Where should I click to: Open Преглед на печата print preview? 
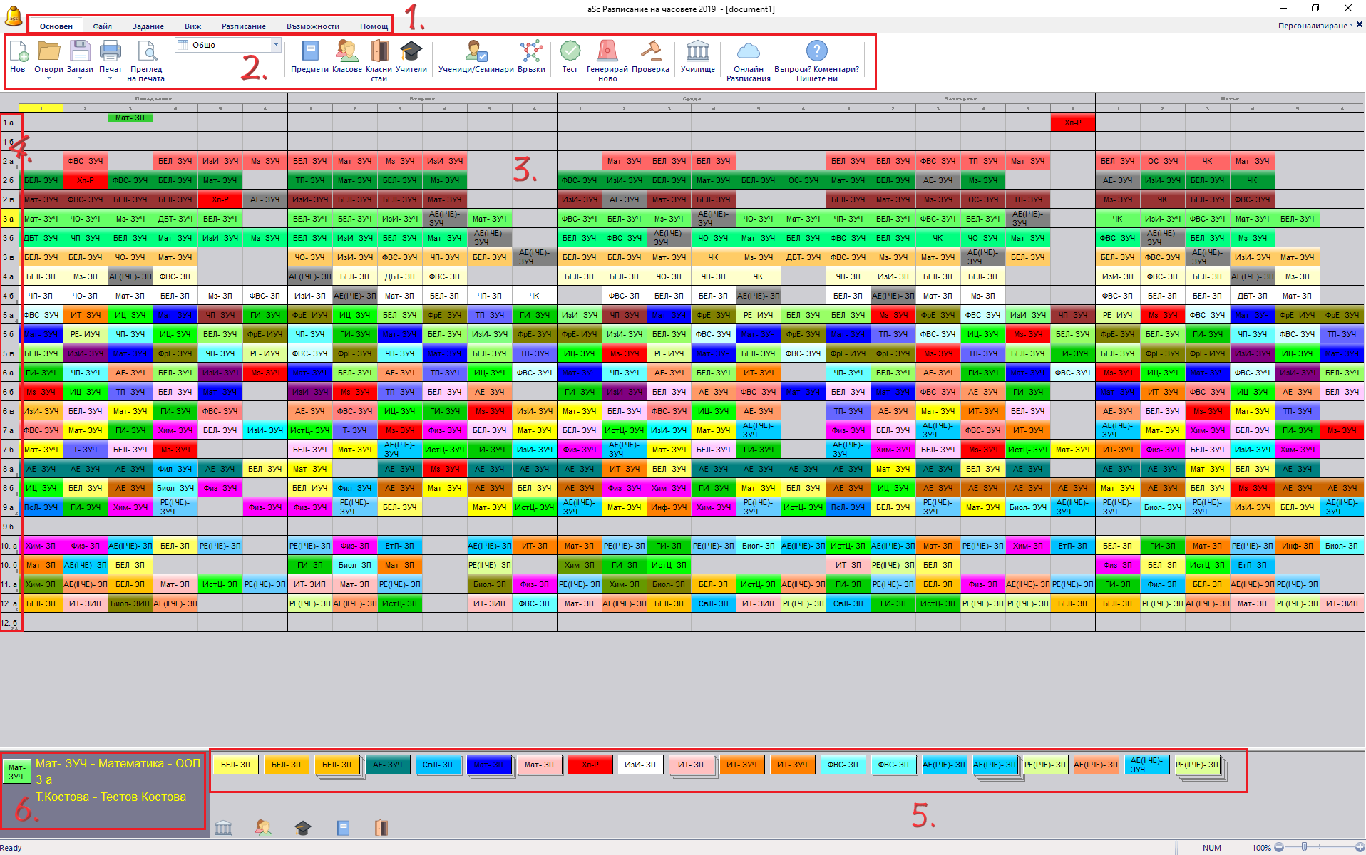pyautogui.click(x=146, y=52)
